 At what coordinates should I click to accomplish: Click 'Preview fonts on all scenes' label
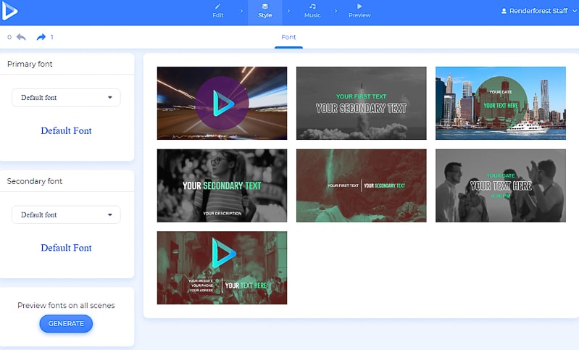[66, 305]
